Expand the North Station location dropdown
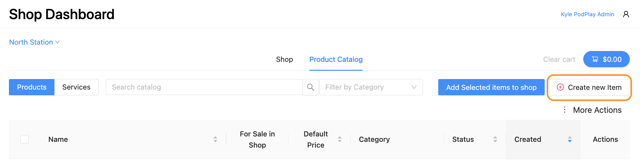Image resolution: width=640 pixels, height=160 pixels. 34,42
